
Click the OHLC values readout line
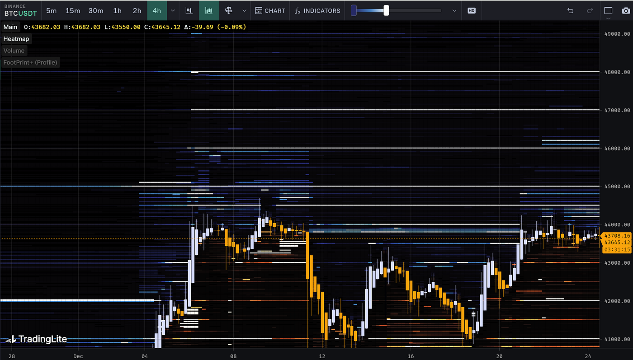coord(135,27)
